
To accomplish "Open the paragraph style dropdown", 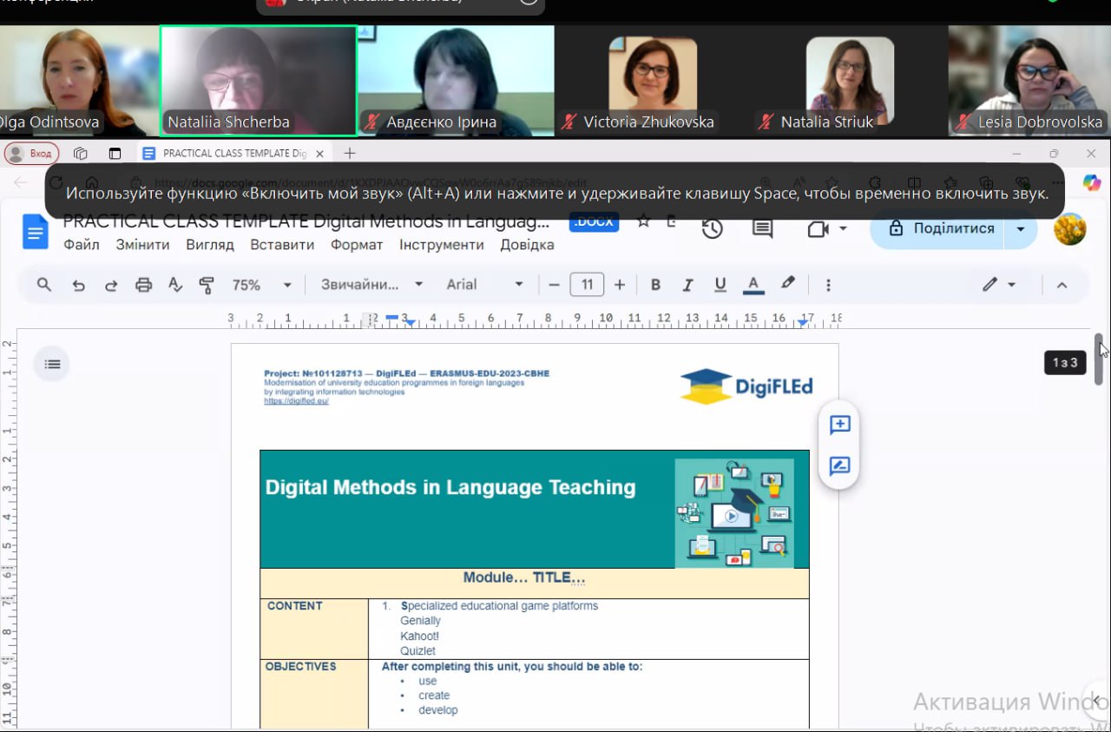I will click(371, 285).
